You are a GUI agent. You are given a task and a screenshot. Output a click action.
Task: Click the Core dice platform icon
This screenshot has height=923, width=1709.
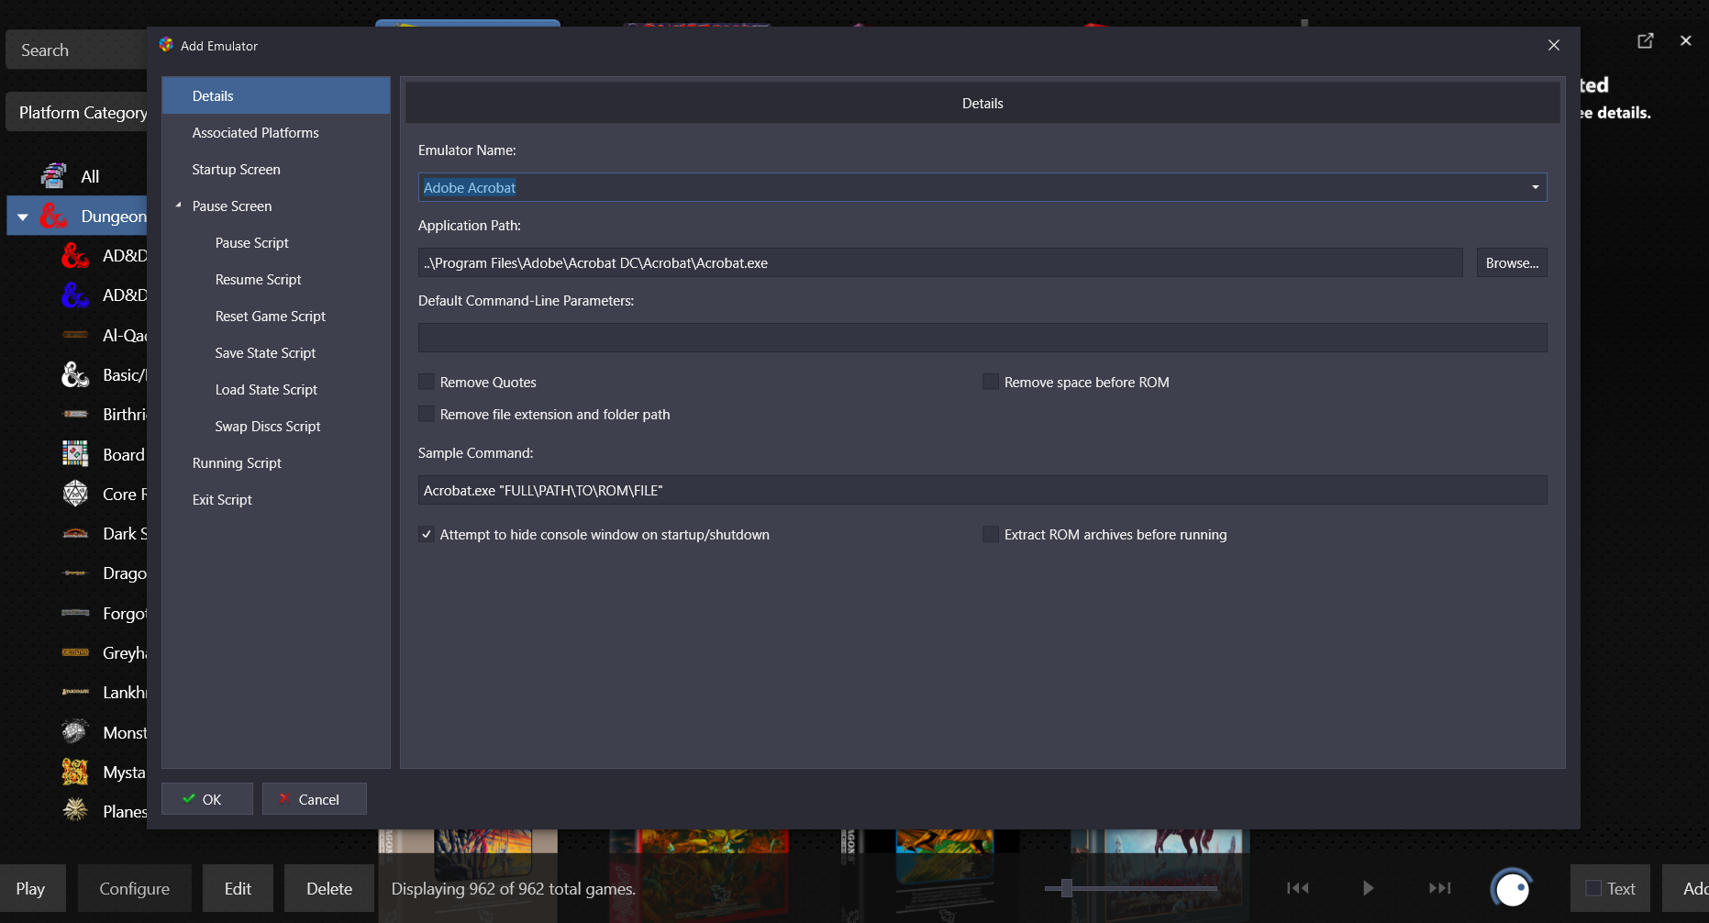(x=75, y=494)
